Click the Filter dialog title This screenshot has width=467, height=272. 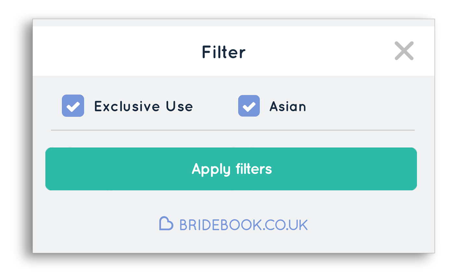pos(223,52)
